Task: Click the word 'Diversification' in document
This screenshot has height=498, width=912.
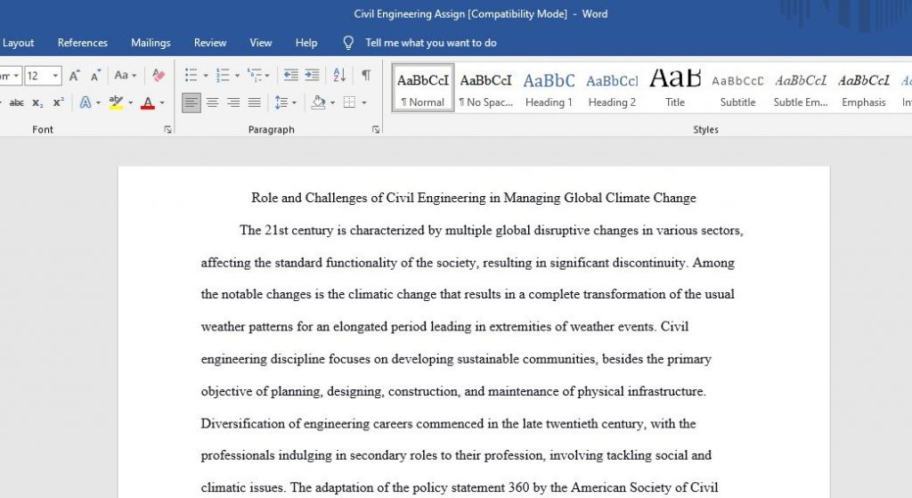Action: pos(243,423)
